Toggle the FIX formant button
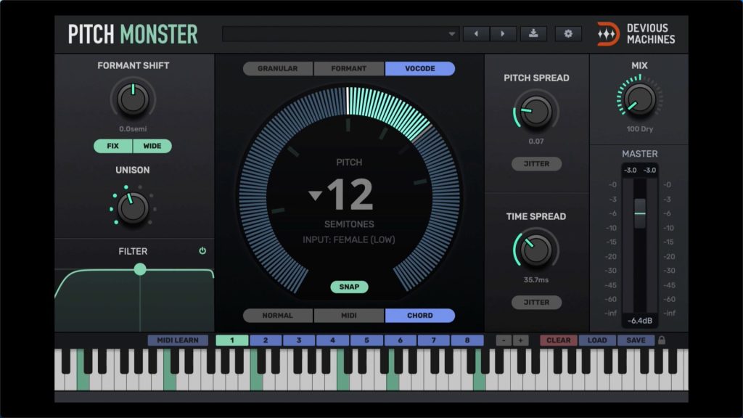Image resolution: width=743 pixels, height=418 pixels. (x=112, y=146)
